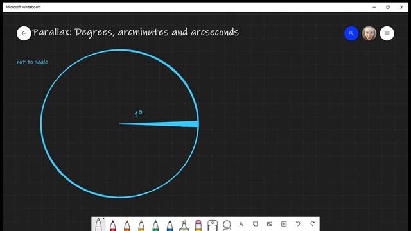Image resolution: width=411 pixels, height=231 pixels.
Task: Click the title 'Parallax: Degrees, arcminutes and arcseconds'
Action: click(x=136, y=32)
